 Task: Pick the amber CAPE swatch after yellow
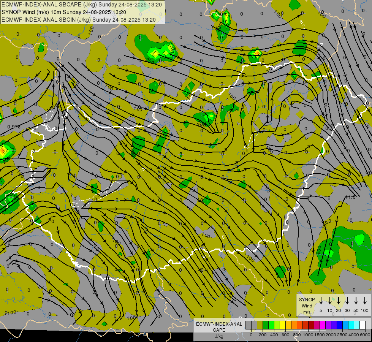point(288,325)
